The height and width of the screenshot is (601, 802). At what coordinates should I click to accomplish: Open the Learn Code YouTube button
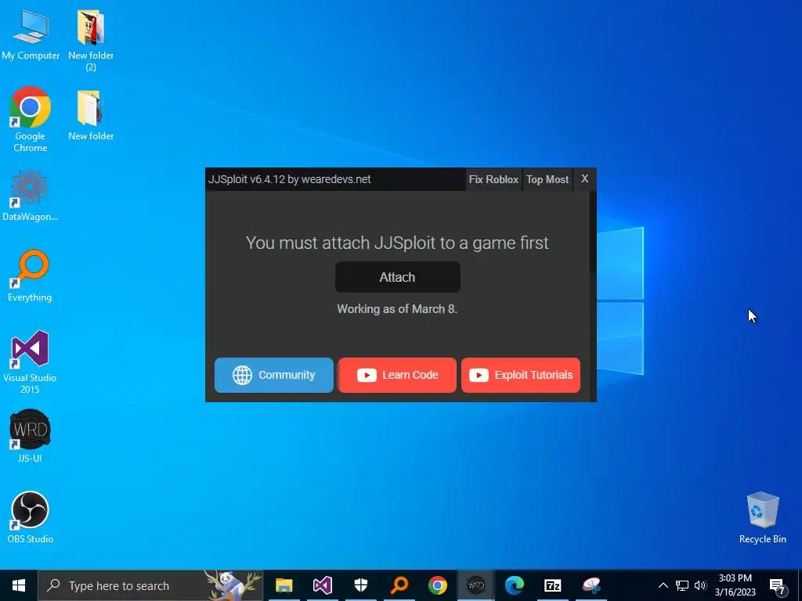pyautogui.click(x=397, y=375)
